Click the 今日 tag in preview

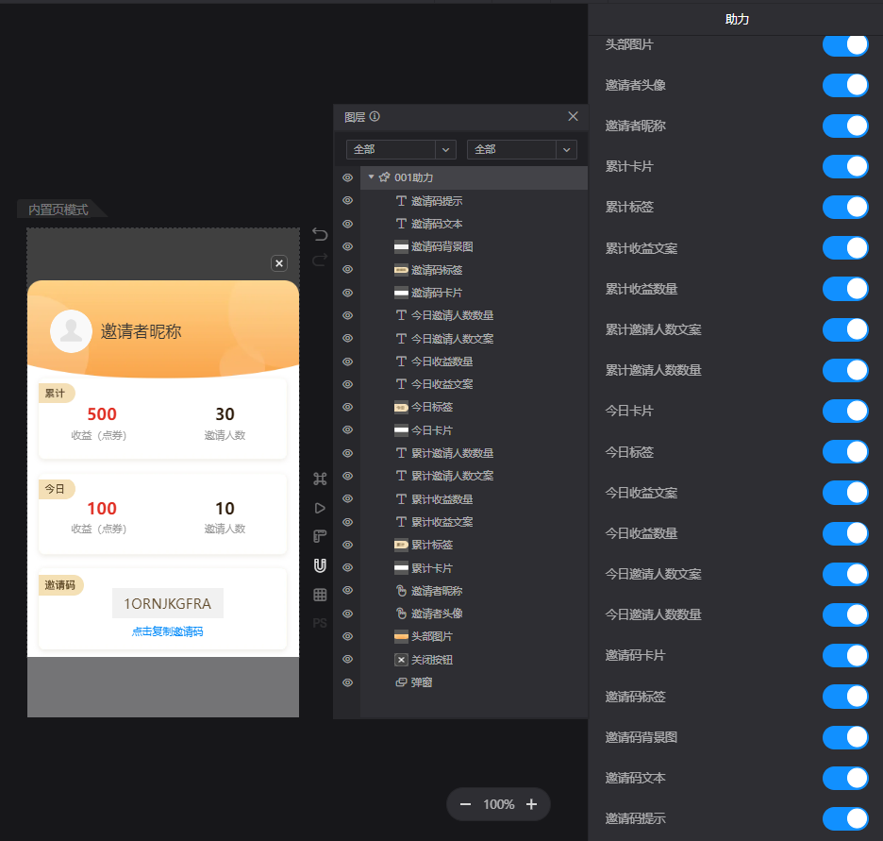pos(56,489)
